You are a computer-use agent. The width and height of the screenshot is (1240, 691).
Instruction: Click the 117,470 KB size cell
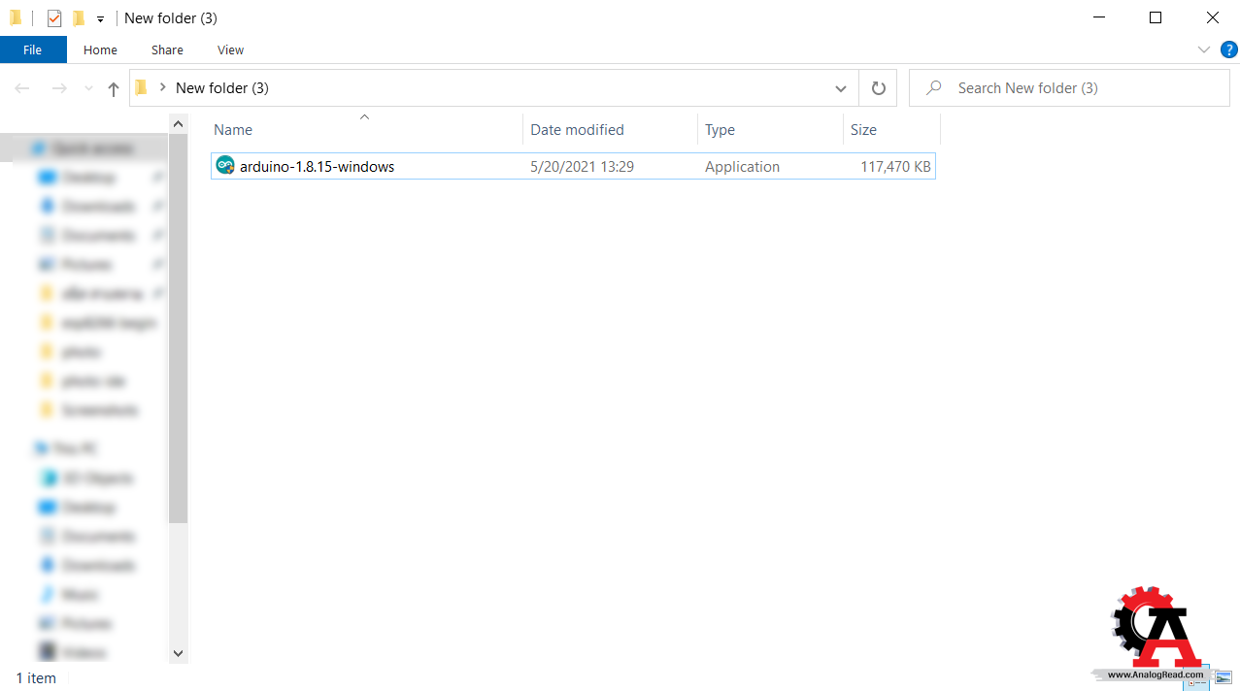coord(895,167)
